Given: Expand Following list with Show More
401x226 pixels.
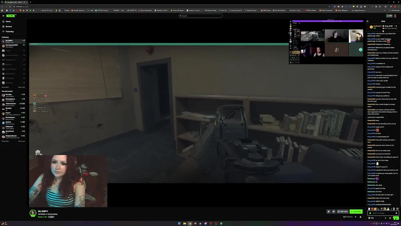Looking at the screenshot, I should point(5,87).
